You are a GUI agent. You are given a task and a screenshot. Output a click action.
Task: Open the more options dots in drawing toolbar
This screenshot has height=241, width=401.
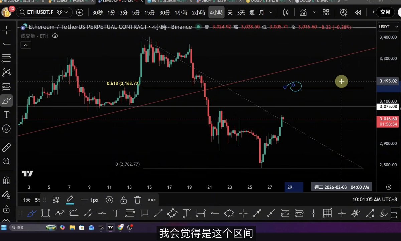(x=152, y=200)
